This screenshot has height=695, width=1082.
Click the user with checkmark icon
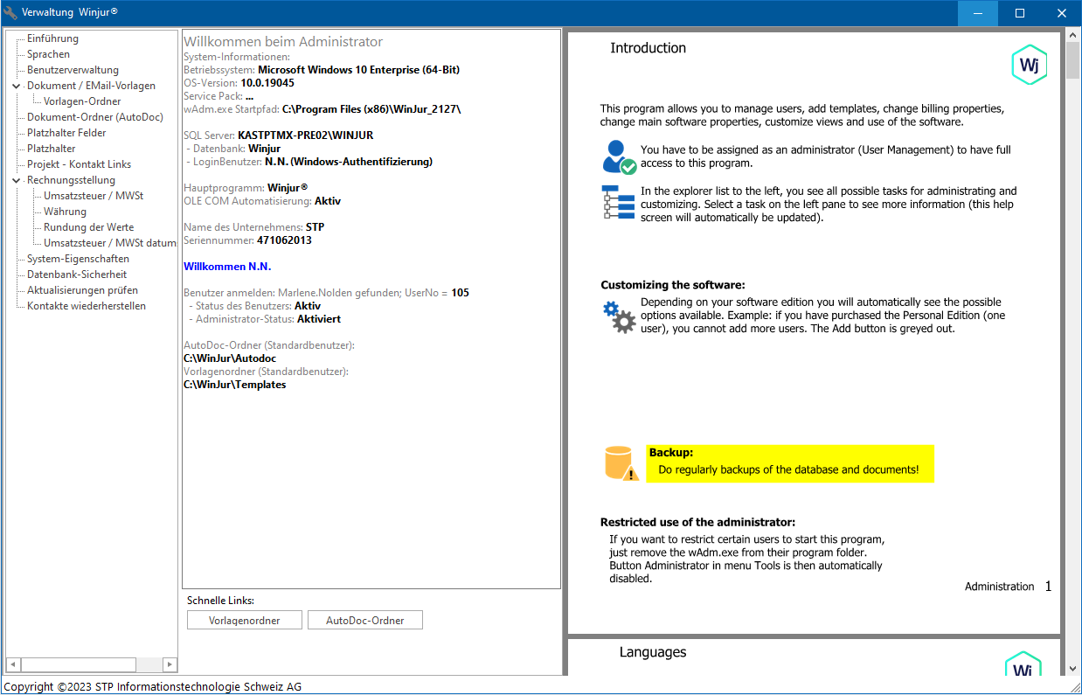pos(619,157)
